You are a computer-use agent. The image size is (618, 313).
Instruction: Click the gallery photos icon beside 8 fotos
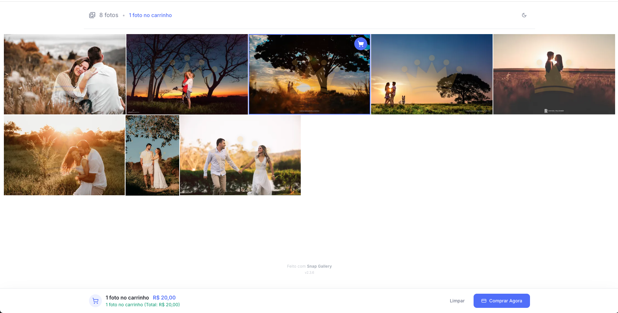[92, 15]
